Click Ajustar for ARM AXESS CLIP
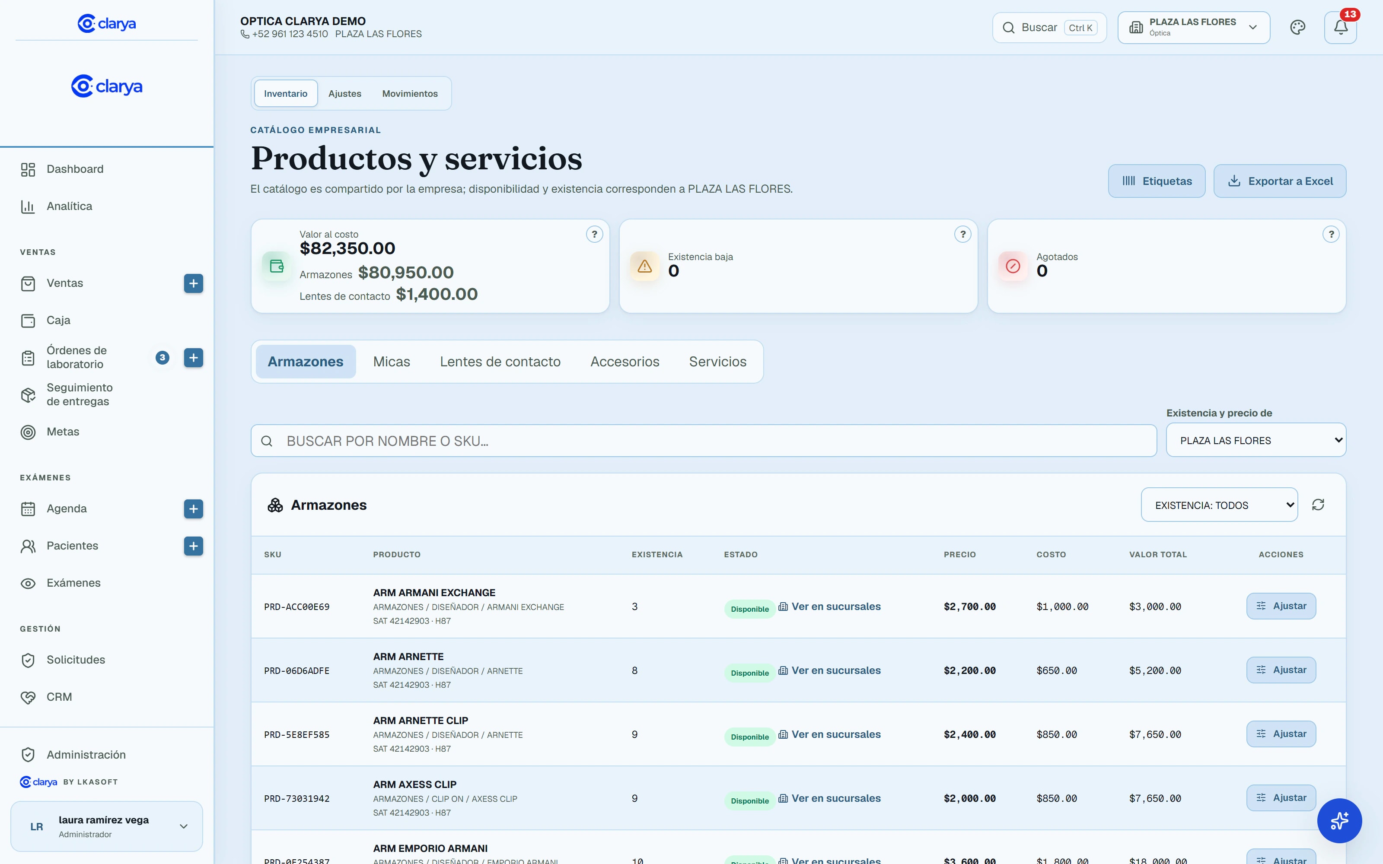 click(1281, 798)
